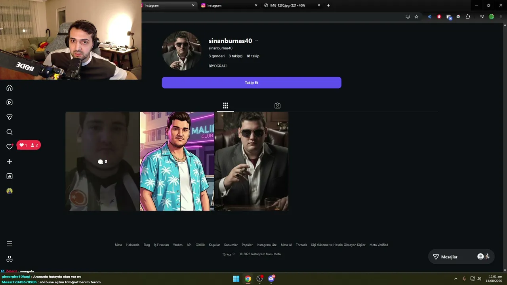Open the Meta Verified footer link
The width and height of the screenshot is (507, 285).
tap(379, 245)
